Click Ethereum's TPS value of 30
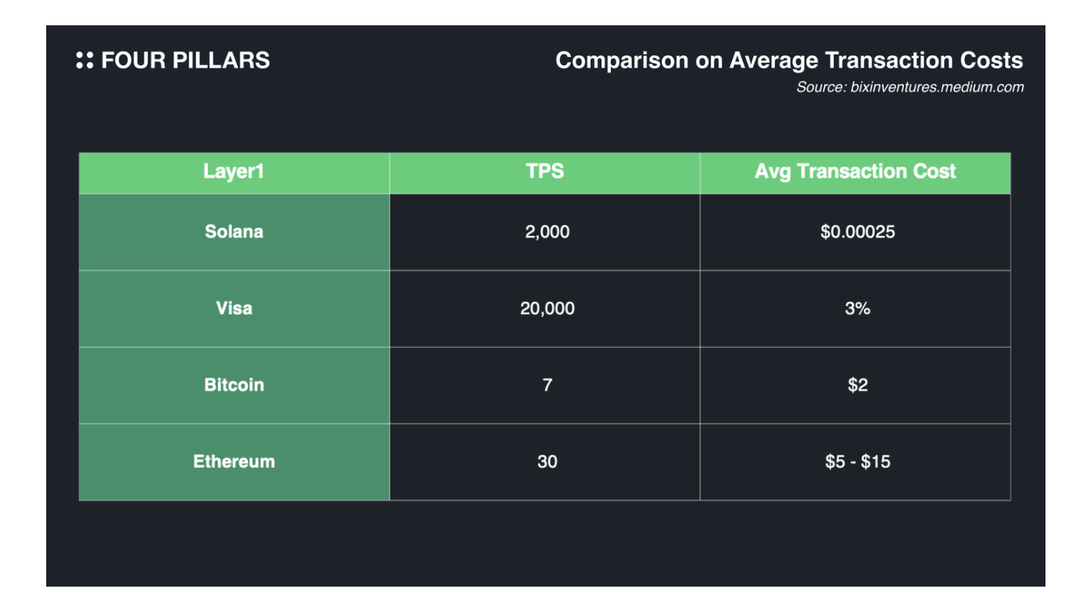This screenshot has width=1082, height=600. coord(547,462)
